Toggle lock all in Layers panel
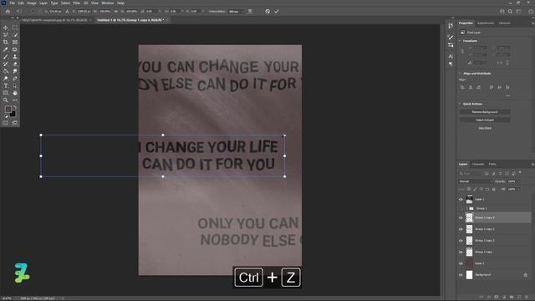The height and width of the screenshot is (301, 535). [x=494, y=189]
